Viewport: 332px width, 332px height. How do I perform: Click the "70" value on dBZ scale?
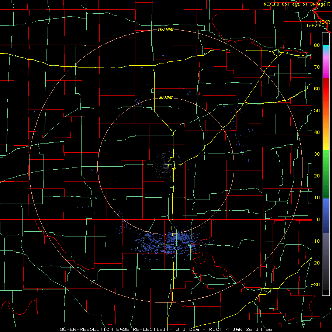(317, 67)
